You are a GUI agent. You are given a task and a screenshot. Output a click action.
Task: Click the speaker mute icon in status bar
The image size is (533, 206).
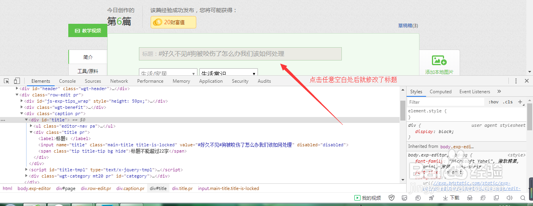point(509,198)
